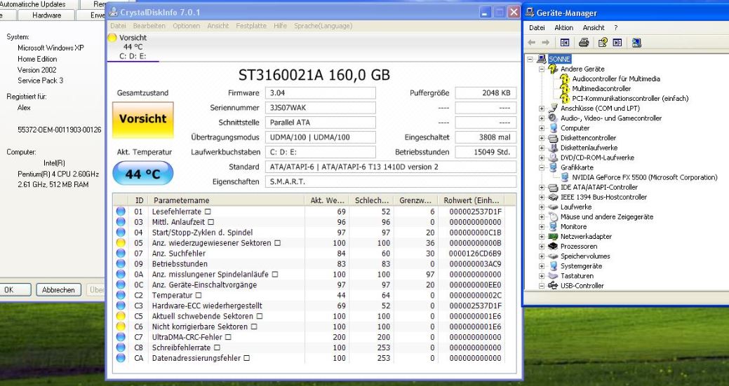Select the Diskettenlaufwerke tree item
The height and width of the screenshot is (386, 729).
point(589,148)
